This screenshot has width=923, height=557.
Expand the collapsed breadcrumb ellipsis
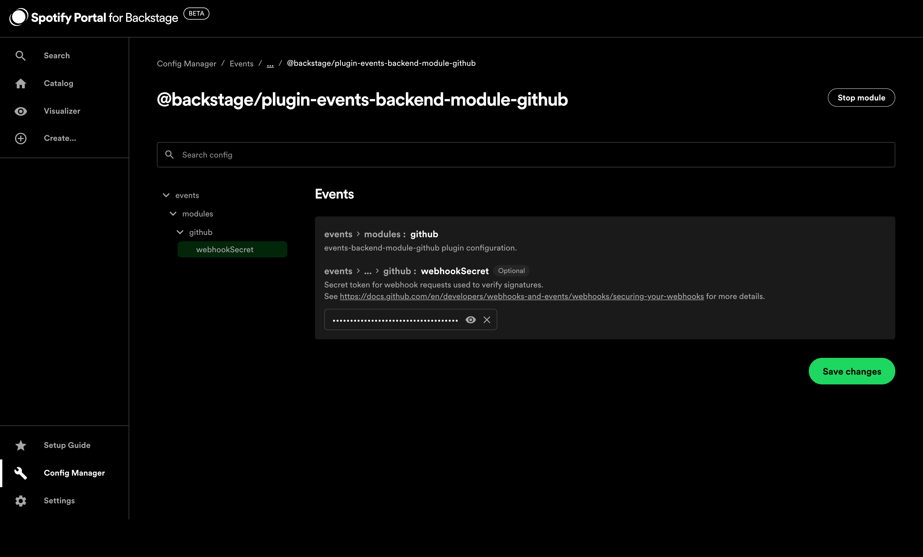270,64
